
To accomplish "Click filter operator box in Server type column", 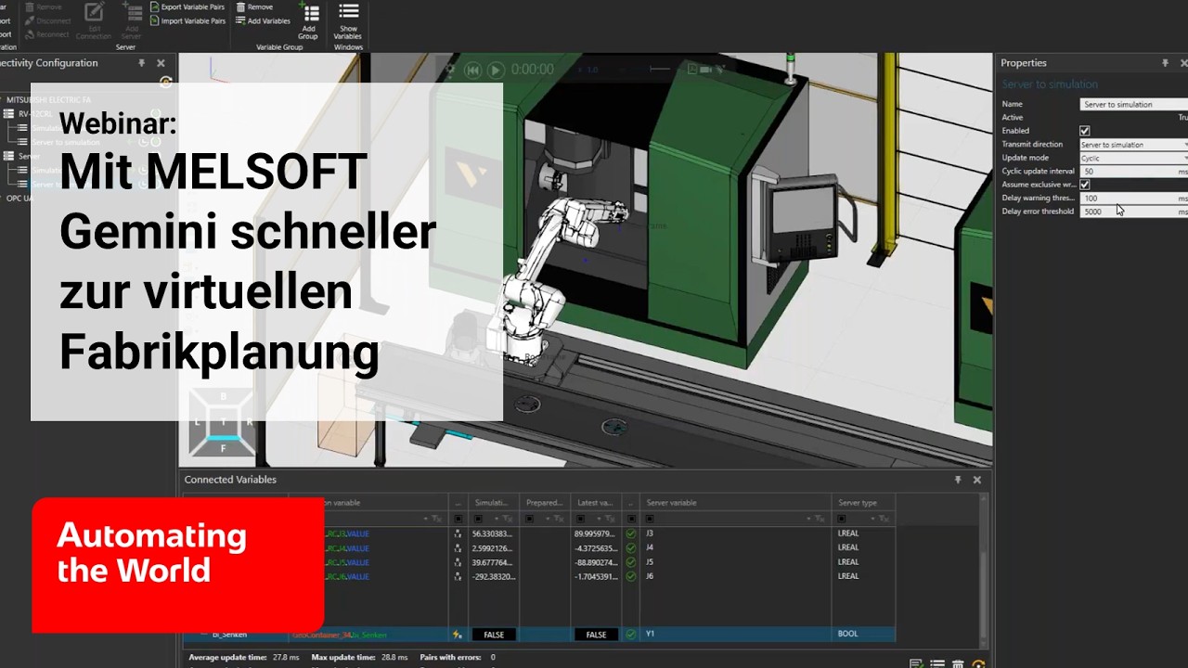I will [x=842, y=519].
